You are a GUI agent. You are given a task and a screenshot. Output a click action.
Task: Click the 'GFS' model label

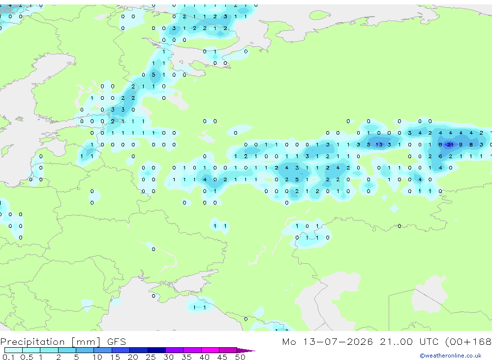[117, 341]
